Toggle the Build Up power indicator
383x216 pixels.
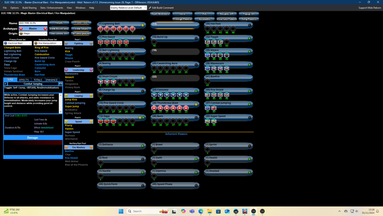[196, 38]
